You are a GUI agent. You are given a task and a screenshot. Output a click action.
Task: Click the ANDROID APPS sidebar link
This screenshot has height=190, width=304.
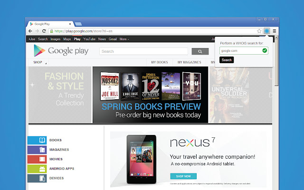[x=62, y=169]
